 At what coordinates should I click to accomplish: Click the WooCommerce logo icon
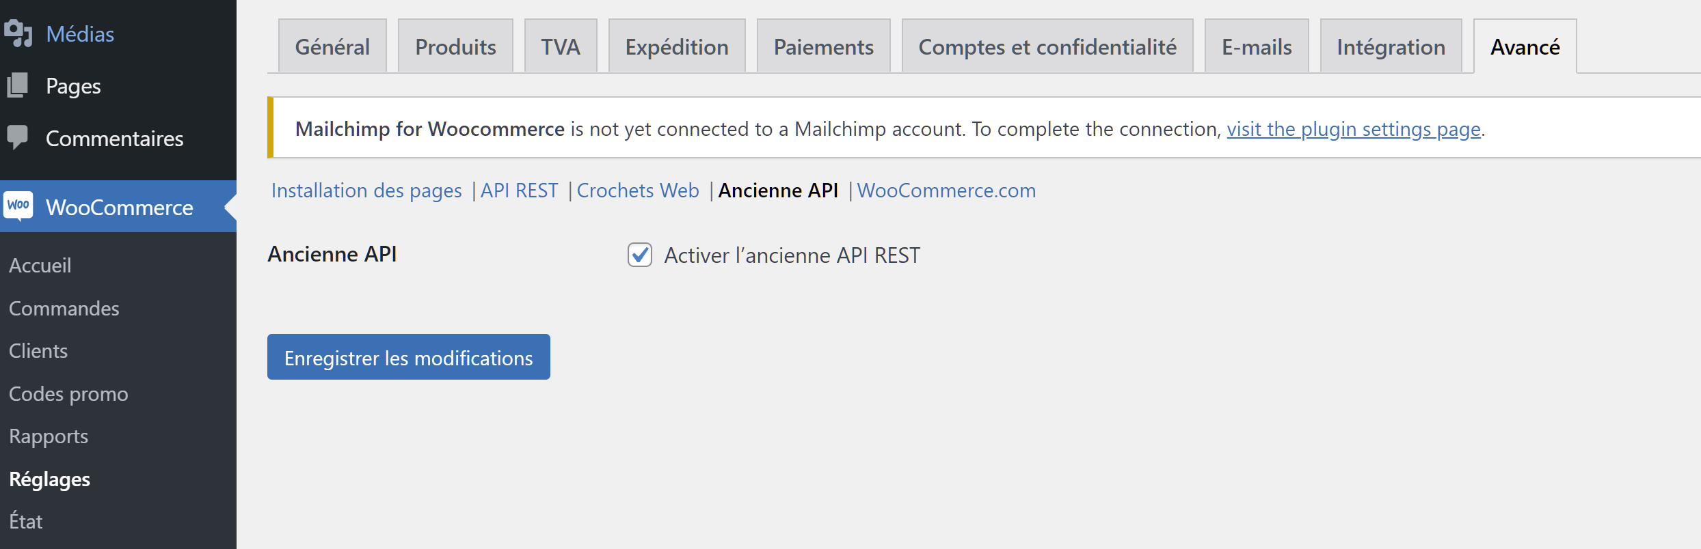18,206
